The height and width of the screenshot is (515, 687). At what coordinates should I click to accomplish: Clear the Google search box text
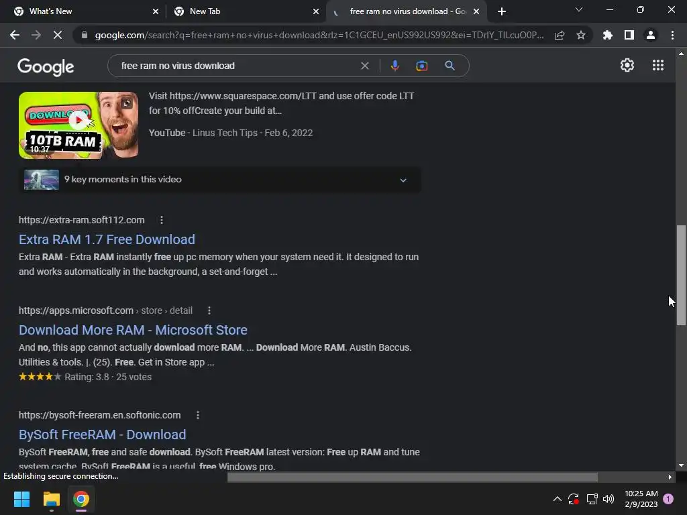pos(364,66)
